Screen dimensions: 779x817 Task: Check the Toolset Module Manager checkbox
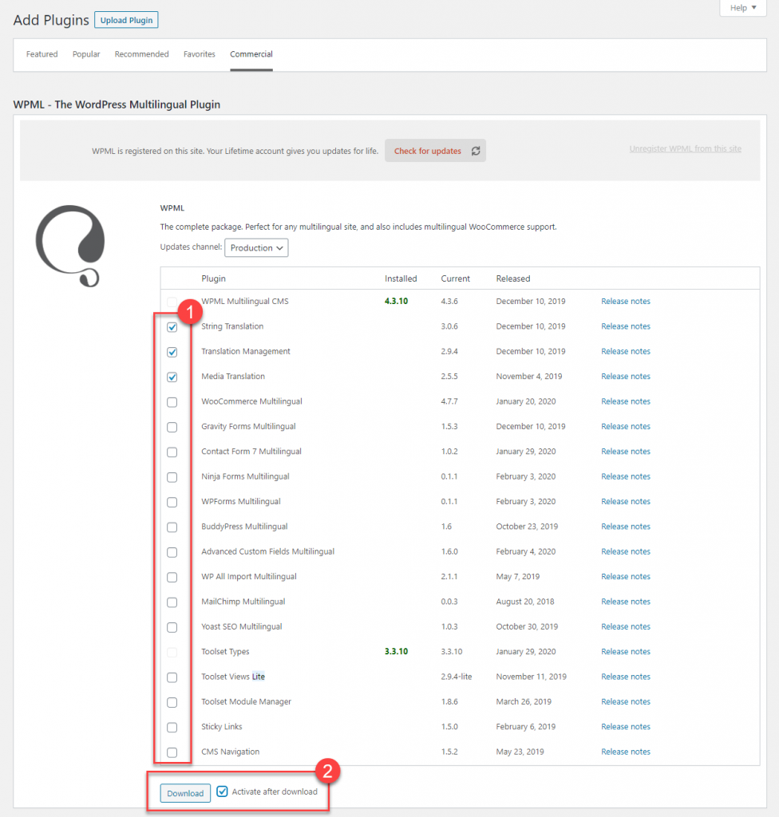click(172, 702)
